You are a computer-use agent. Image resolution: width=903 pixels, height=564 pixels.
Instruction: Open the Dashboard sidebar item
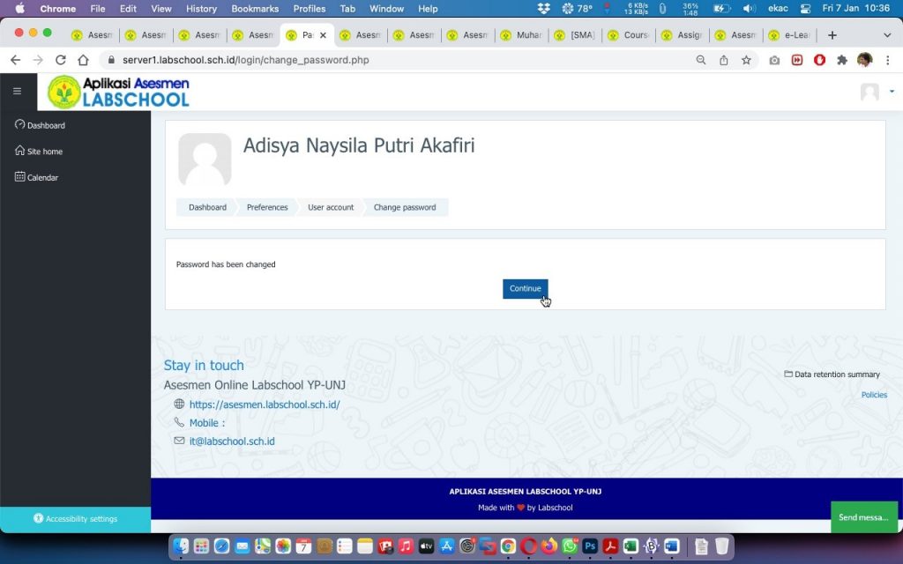tap(40, 125)
